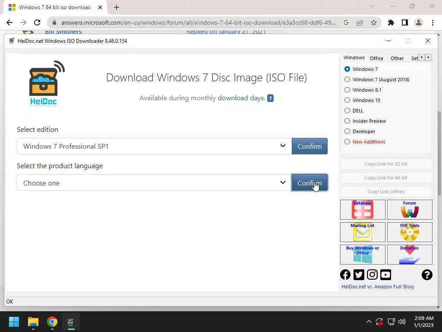Open Chrome tab search chevron
This screenshot has height=332, width=442.
click(x=373, y=6)
